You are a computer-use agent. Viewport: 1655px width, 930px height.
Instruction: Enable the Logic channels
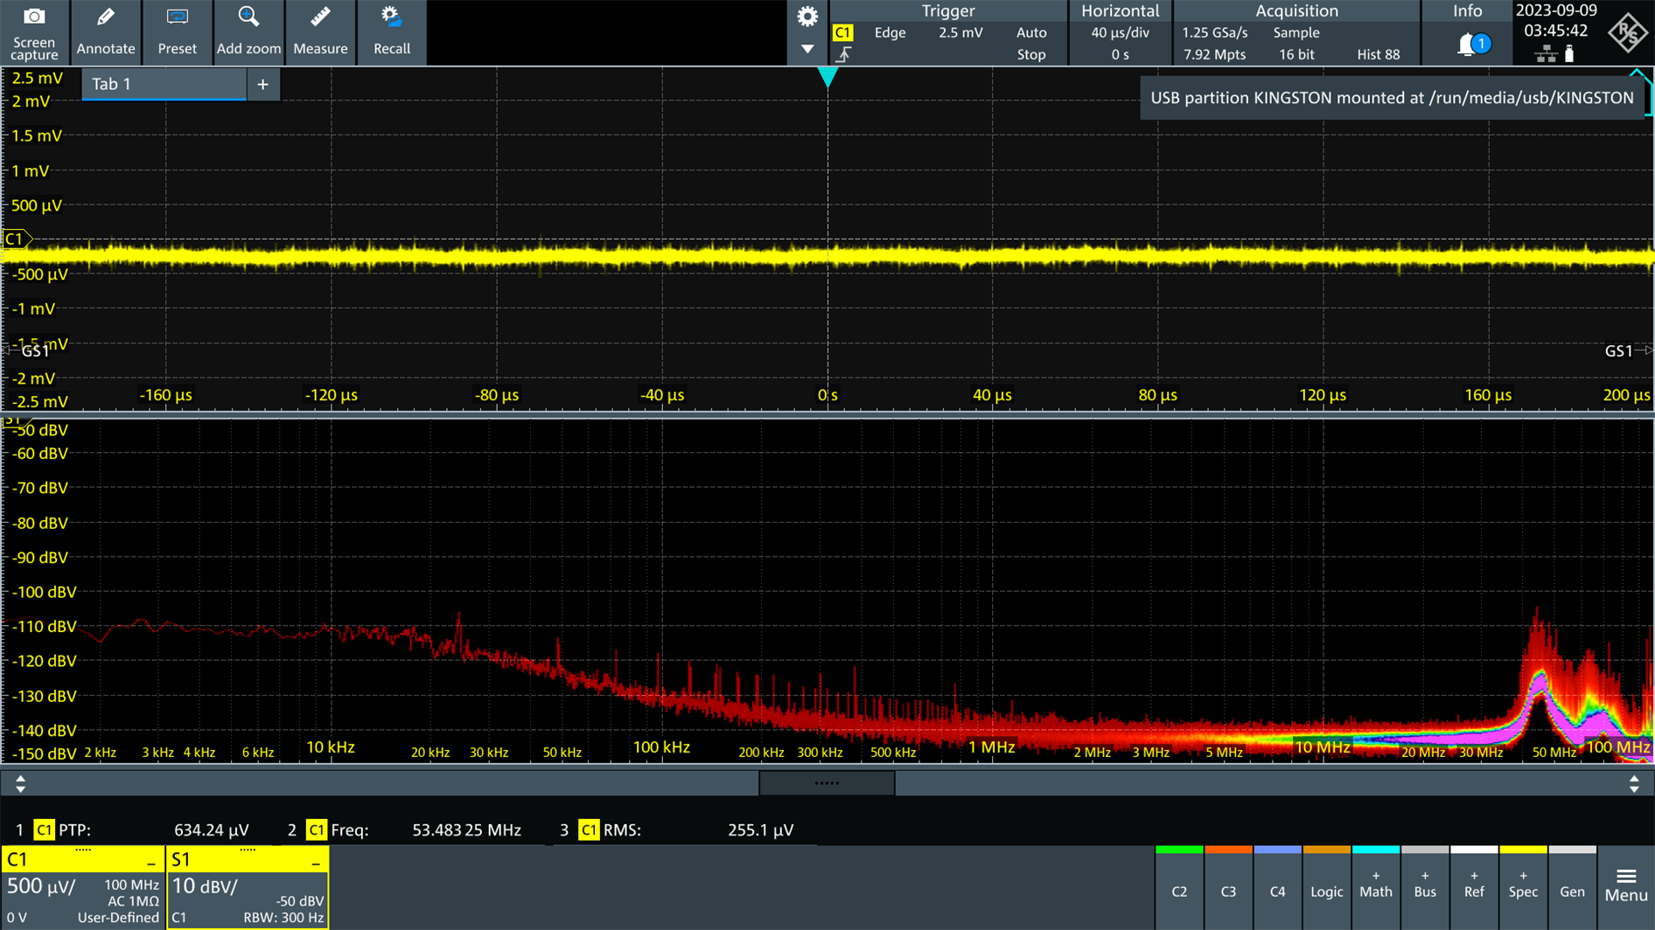tap(1326, 889)
